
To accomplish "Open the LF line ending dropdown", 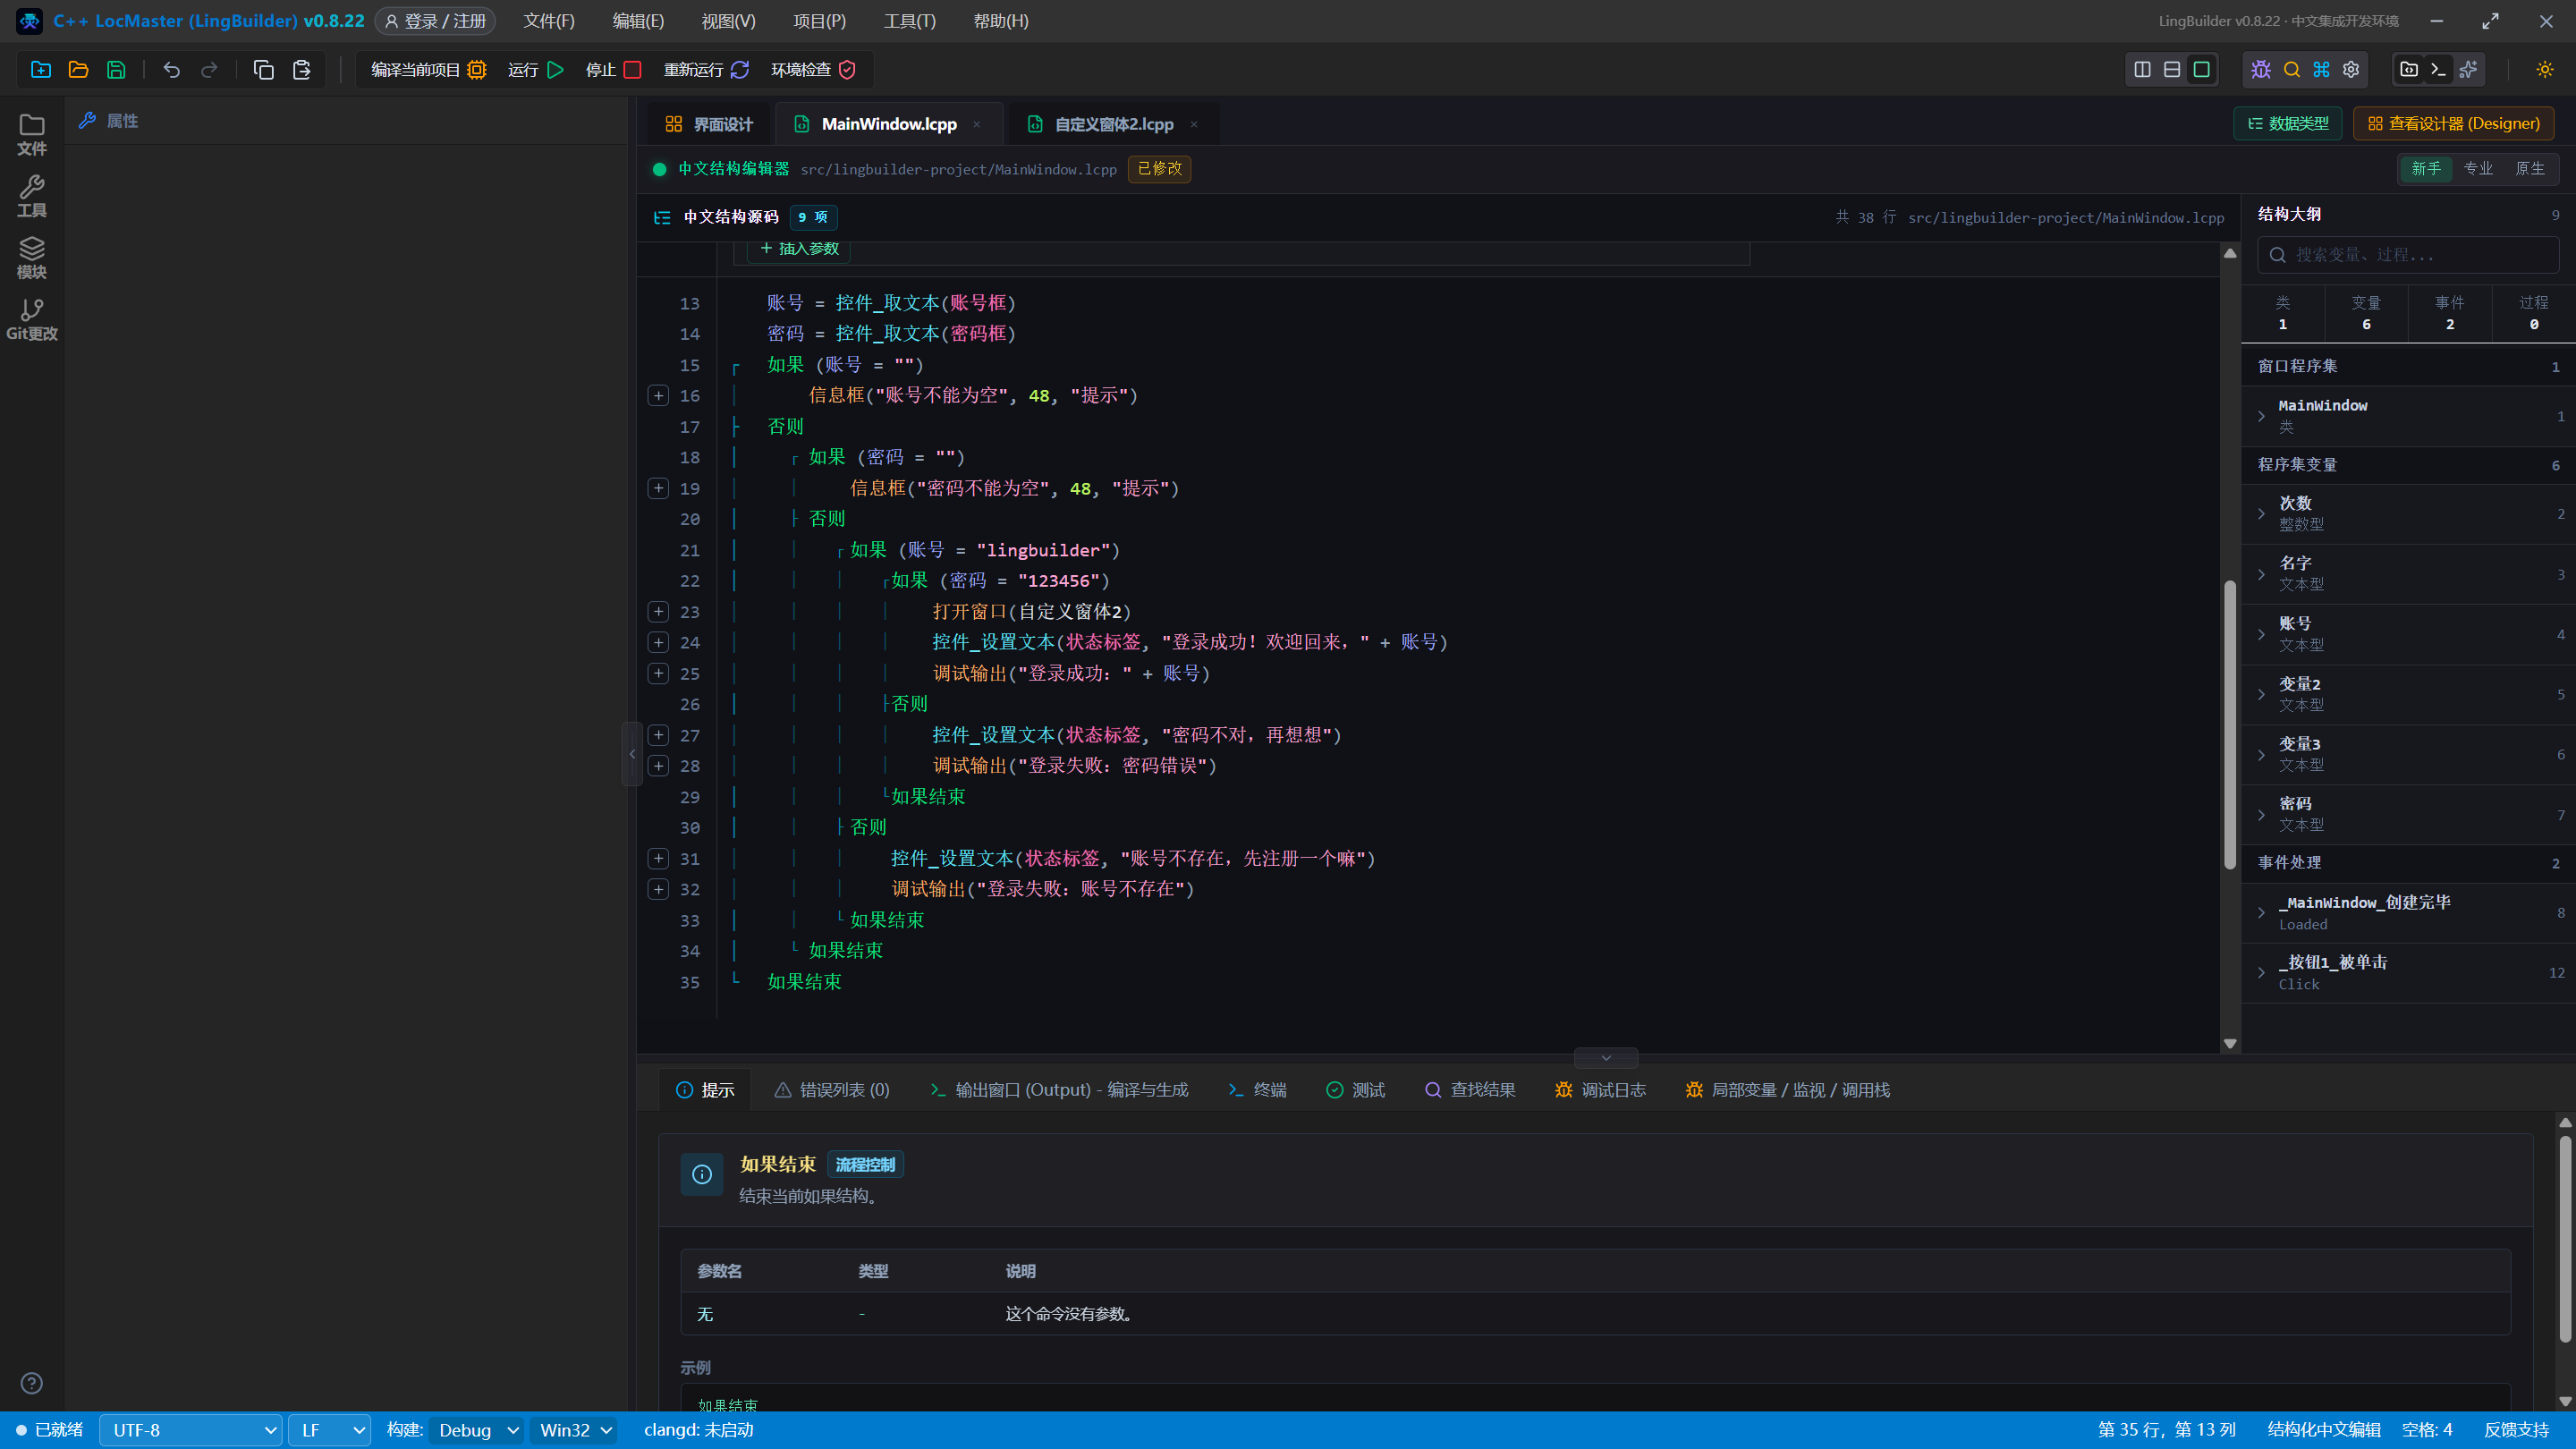I will pyautogui.click(x=330, y=1430).
